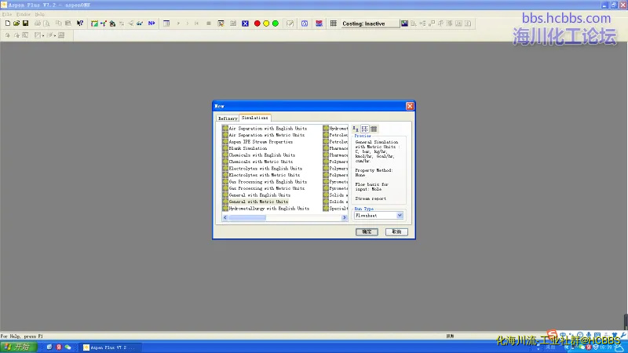The image size is (628, 353).
Task: Select Hydrometallurgy with English Units template
Action: pos(268,209)
